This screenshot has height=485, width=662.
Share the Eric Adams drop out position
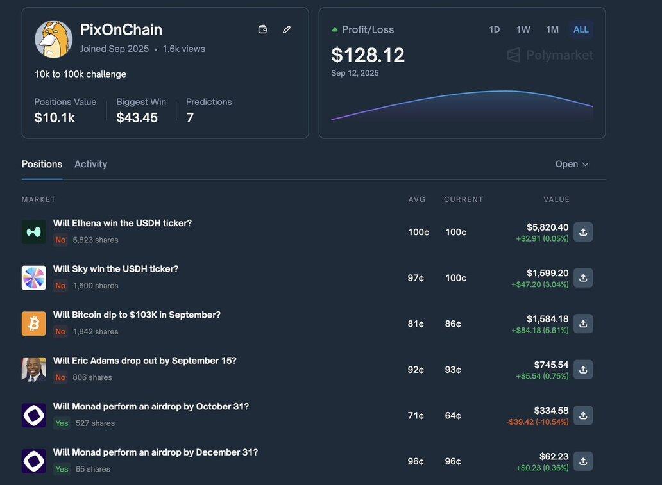click(x=583, y=370)
